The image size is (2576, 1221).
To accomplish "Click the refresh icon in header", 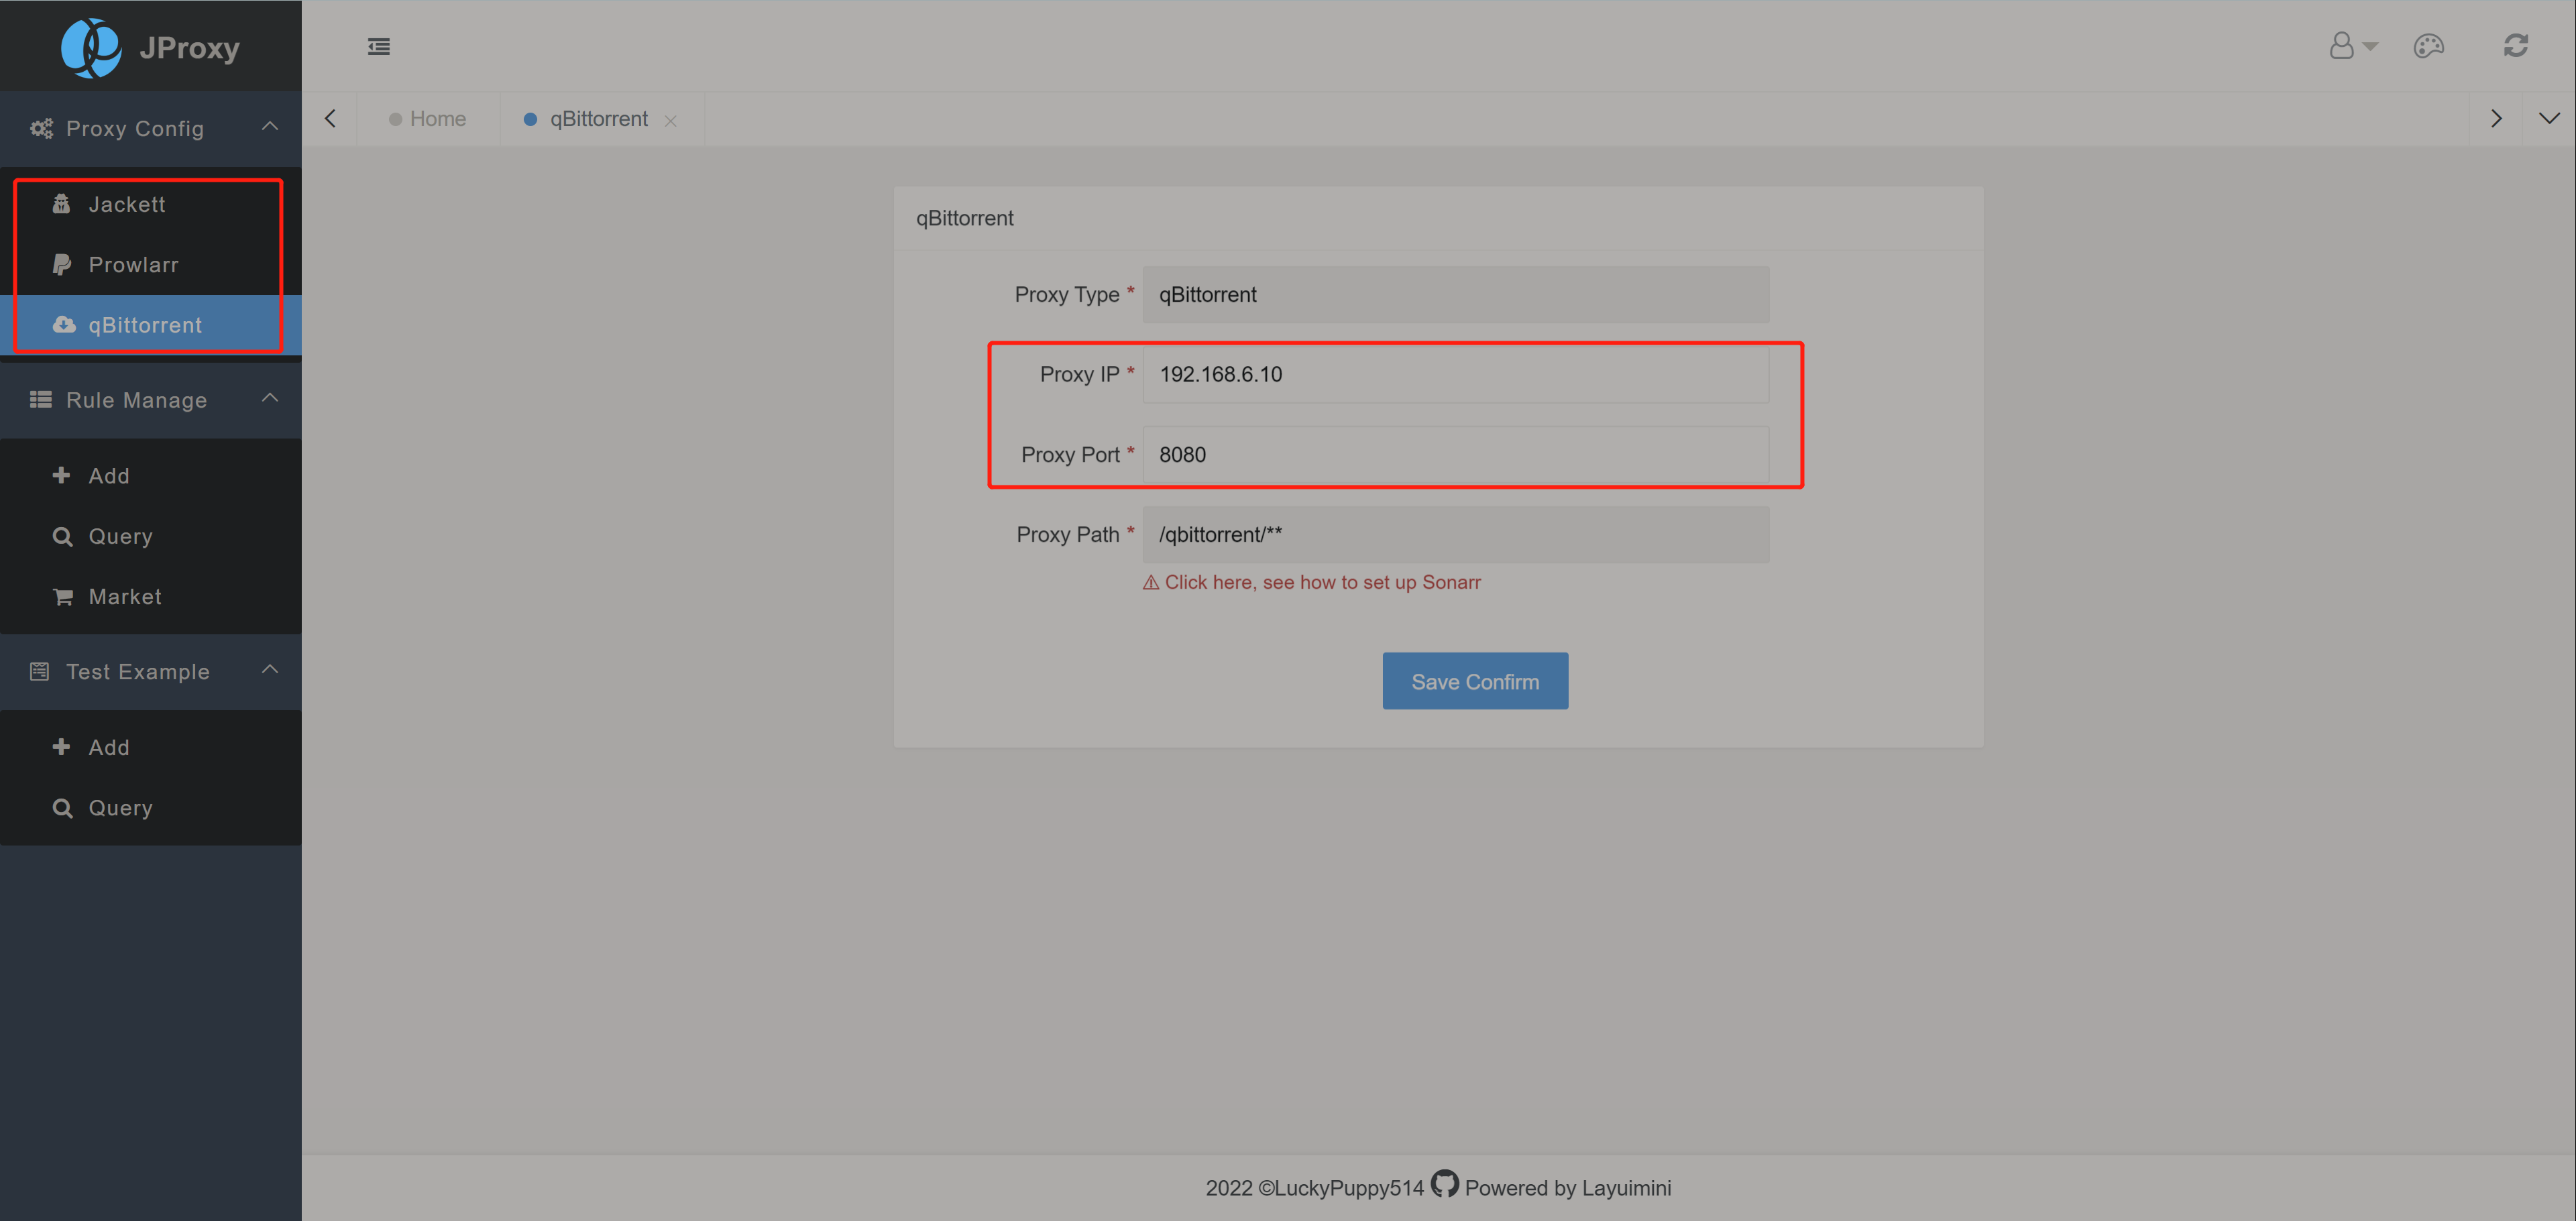I will click(x=2515, y=46).
